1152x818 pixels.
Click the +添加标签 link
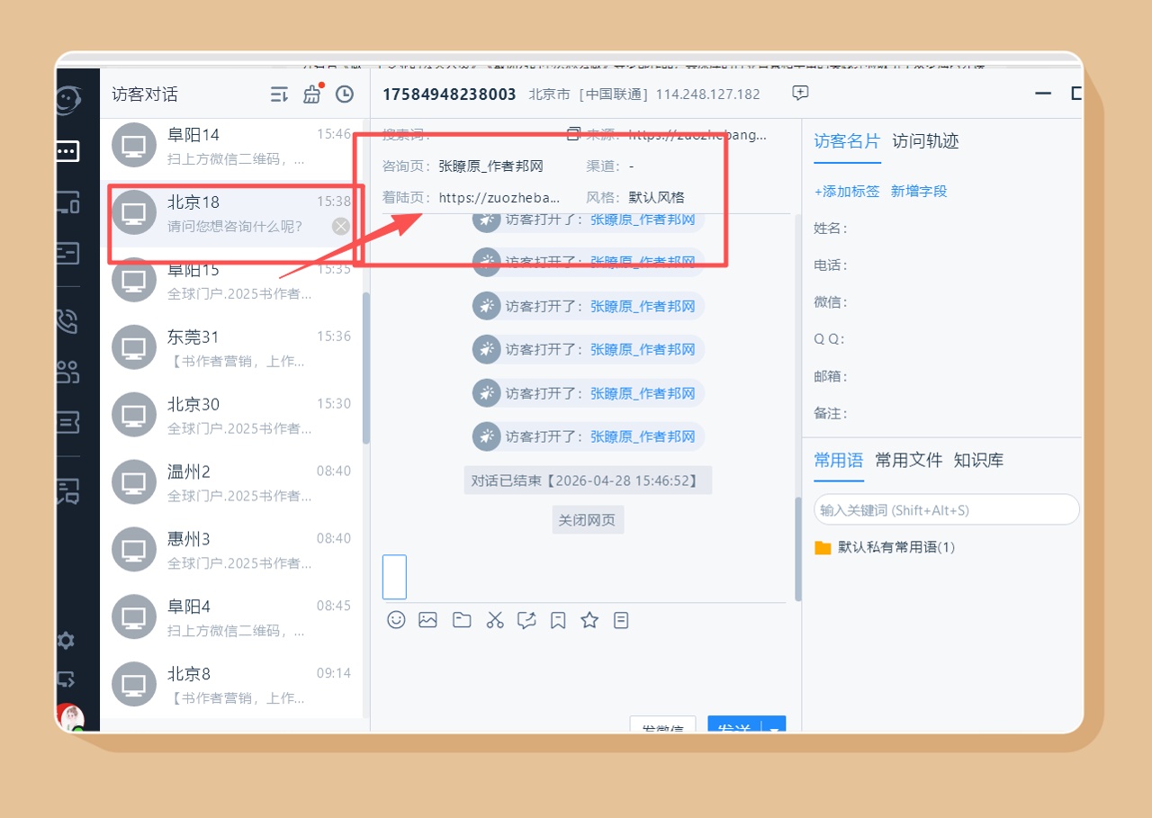pyautogui.click(x=847, y=191)
